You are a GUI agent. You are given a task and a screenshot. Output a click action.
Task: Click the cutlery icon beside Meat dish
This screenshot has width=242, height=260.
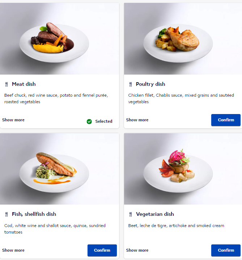click(7, 84)
